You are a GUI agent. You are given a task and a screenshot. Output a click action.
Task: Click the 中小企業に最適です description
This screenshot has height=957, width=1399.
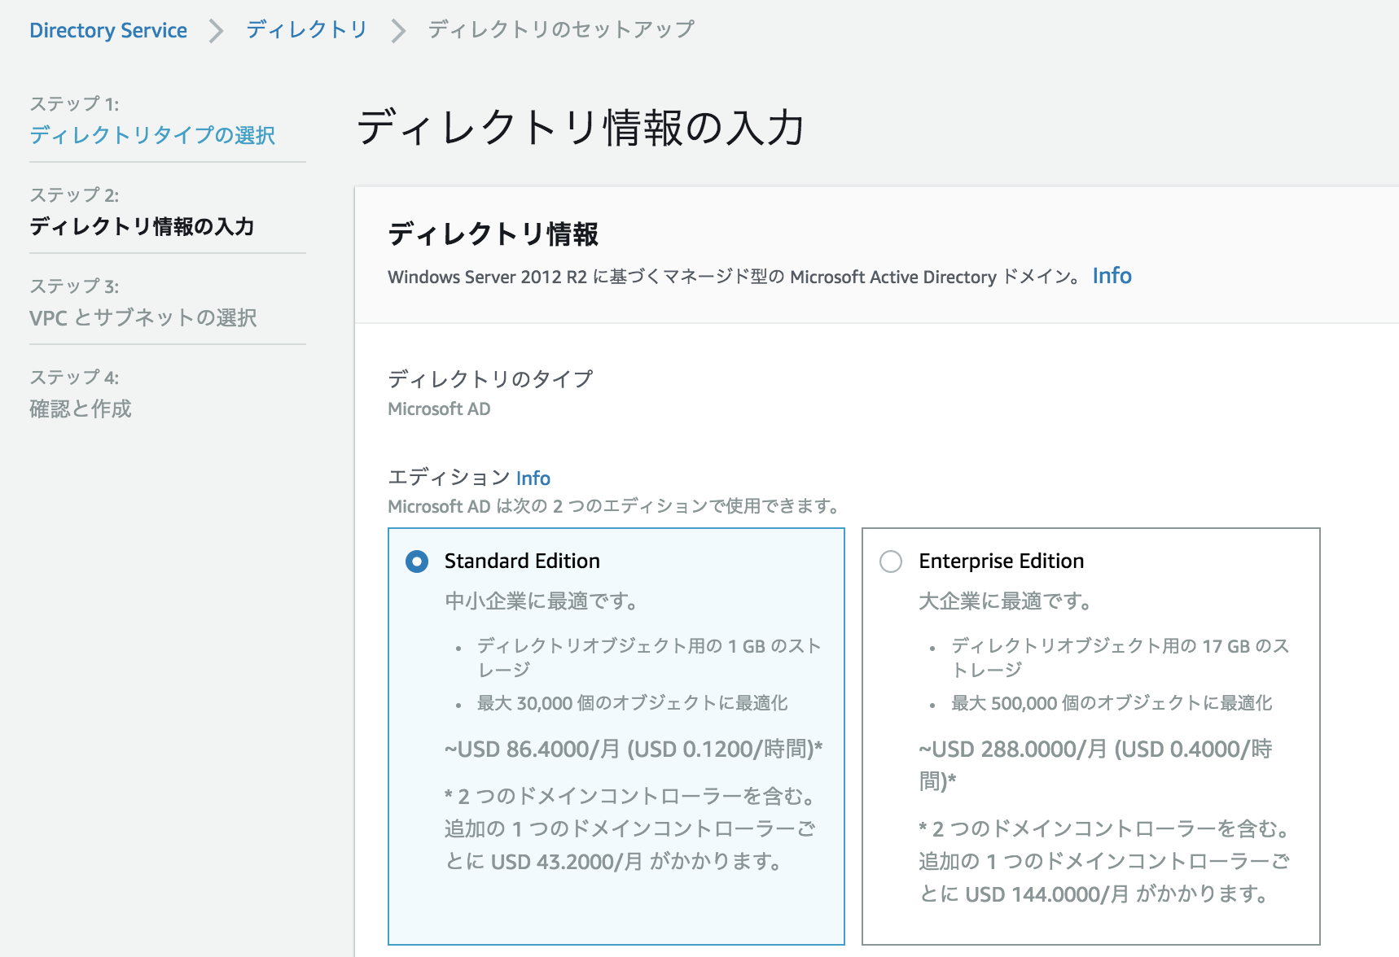[542, 601]
